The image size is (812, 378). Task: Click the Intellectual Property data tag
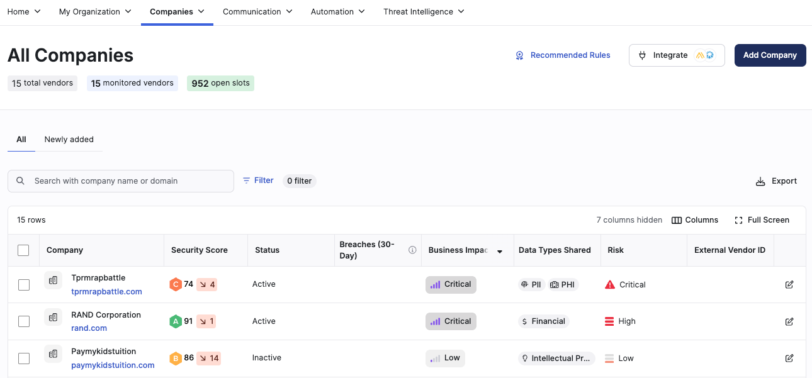[556, 359]
